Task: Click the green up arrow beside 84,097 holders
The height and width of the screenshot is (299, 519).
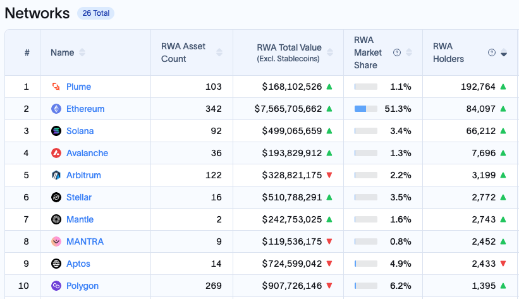Action: point(503,109)
